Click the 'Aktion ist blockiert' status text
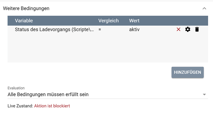 click(x=52, y=106)
